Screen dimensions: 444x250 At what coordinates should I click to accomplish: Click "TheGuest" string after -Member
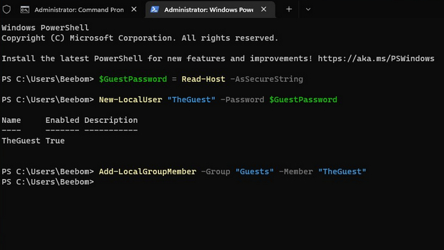pyautogui.click(x=342, y=172)
